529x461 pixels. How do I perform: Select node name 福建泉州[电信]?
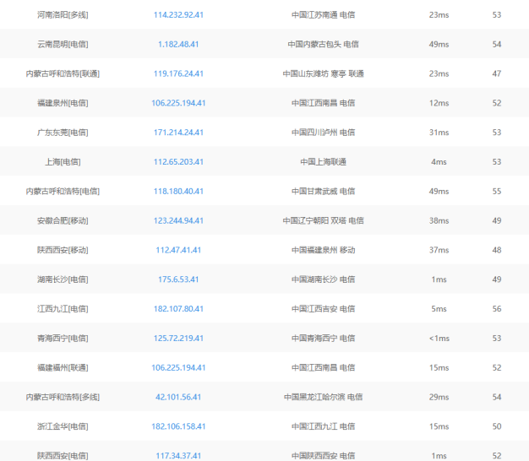click(63, 103)
